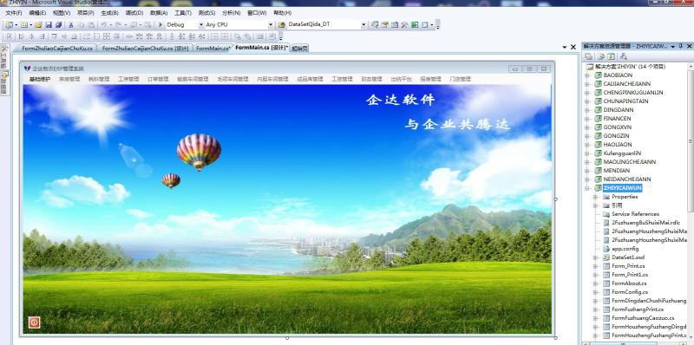This screenshot has height=345, width=694.
Task: Click the Open File folder toolbar icon
Action: 38,25
